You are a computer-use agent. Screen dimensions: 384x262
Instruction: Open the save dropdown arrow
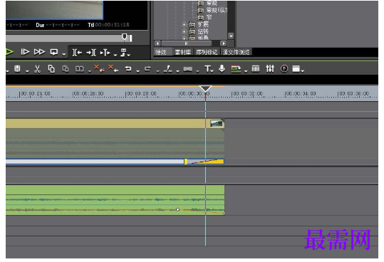[x=27, y=71]
